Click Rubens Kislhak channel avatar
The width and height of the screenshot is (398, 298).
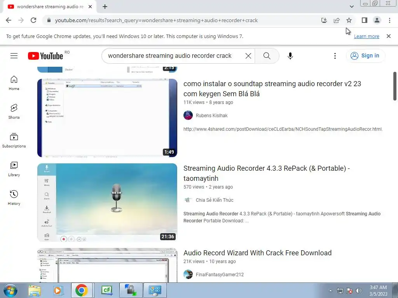[x=188, y=115]
